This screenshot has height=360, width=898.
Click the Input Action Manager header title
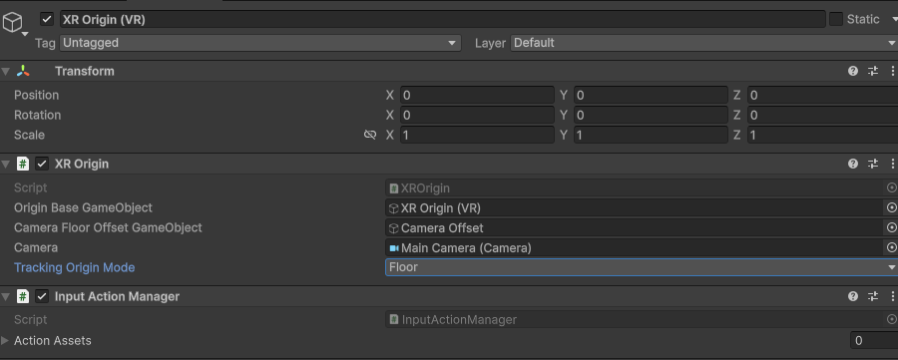coord(117,296)
